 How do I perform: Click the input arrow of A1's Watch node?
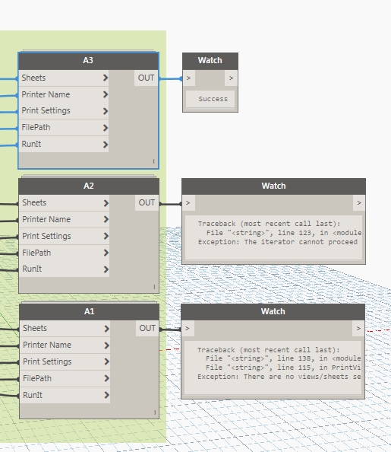click(188, 328)
